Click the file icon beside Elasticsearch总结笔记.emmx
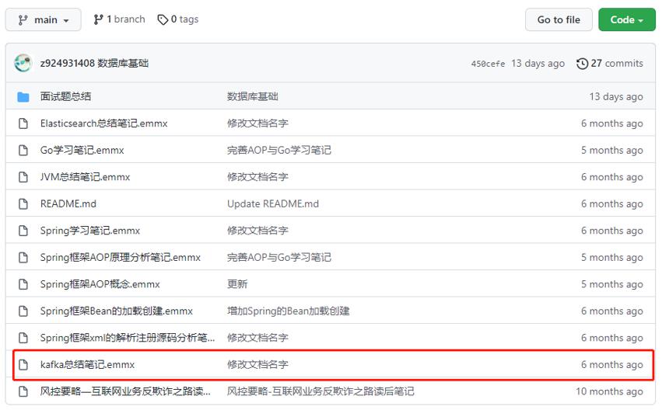The width and height of the screenshot is (669, 410). pyautogui.click(x=23, y=123)
